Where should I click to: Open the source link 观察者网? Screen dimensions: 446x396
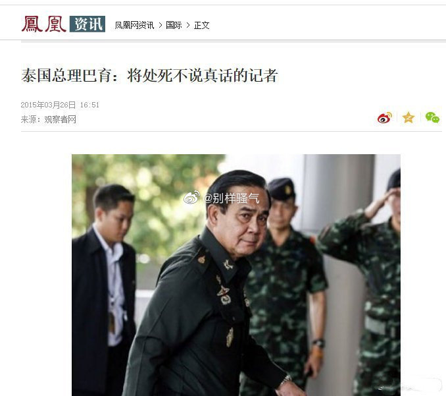(60, 119)
